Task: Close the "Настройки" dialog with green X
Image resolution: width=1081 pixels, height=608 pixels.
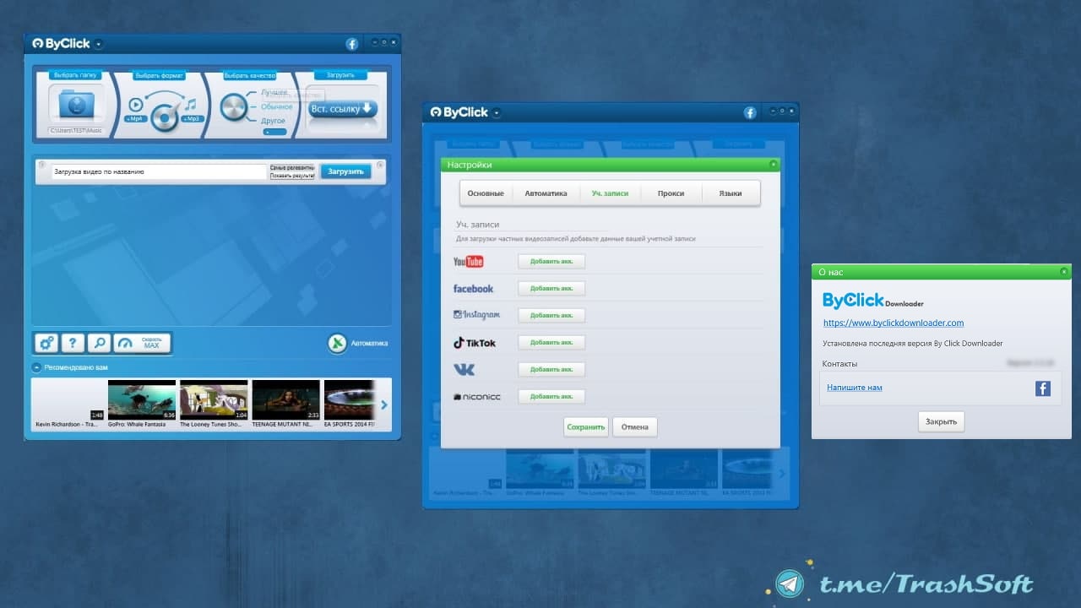Action: coord(773,165)
